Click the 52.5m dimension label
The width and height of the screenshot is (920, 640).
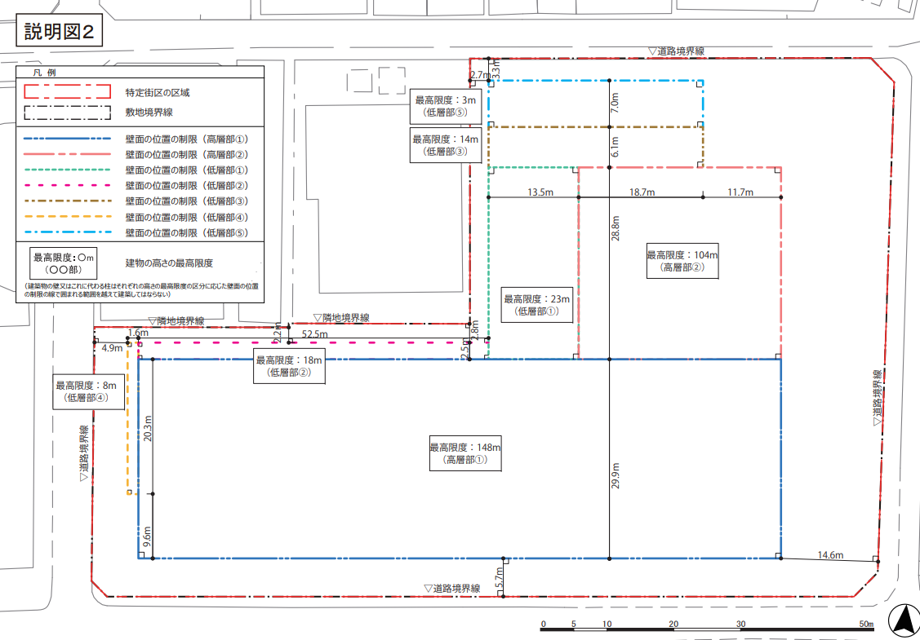tap(314, 333)
